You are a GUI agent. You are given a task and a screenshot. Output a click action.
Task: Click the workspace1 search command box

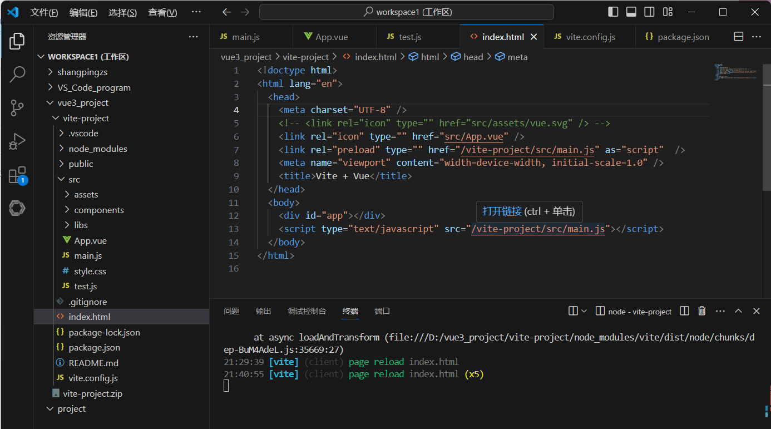point(407,12)
